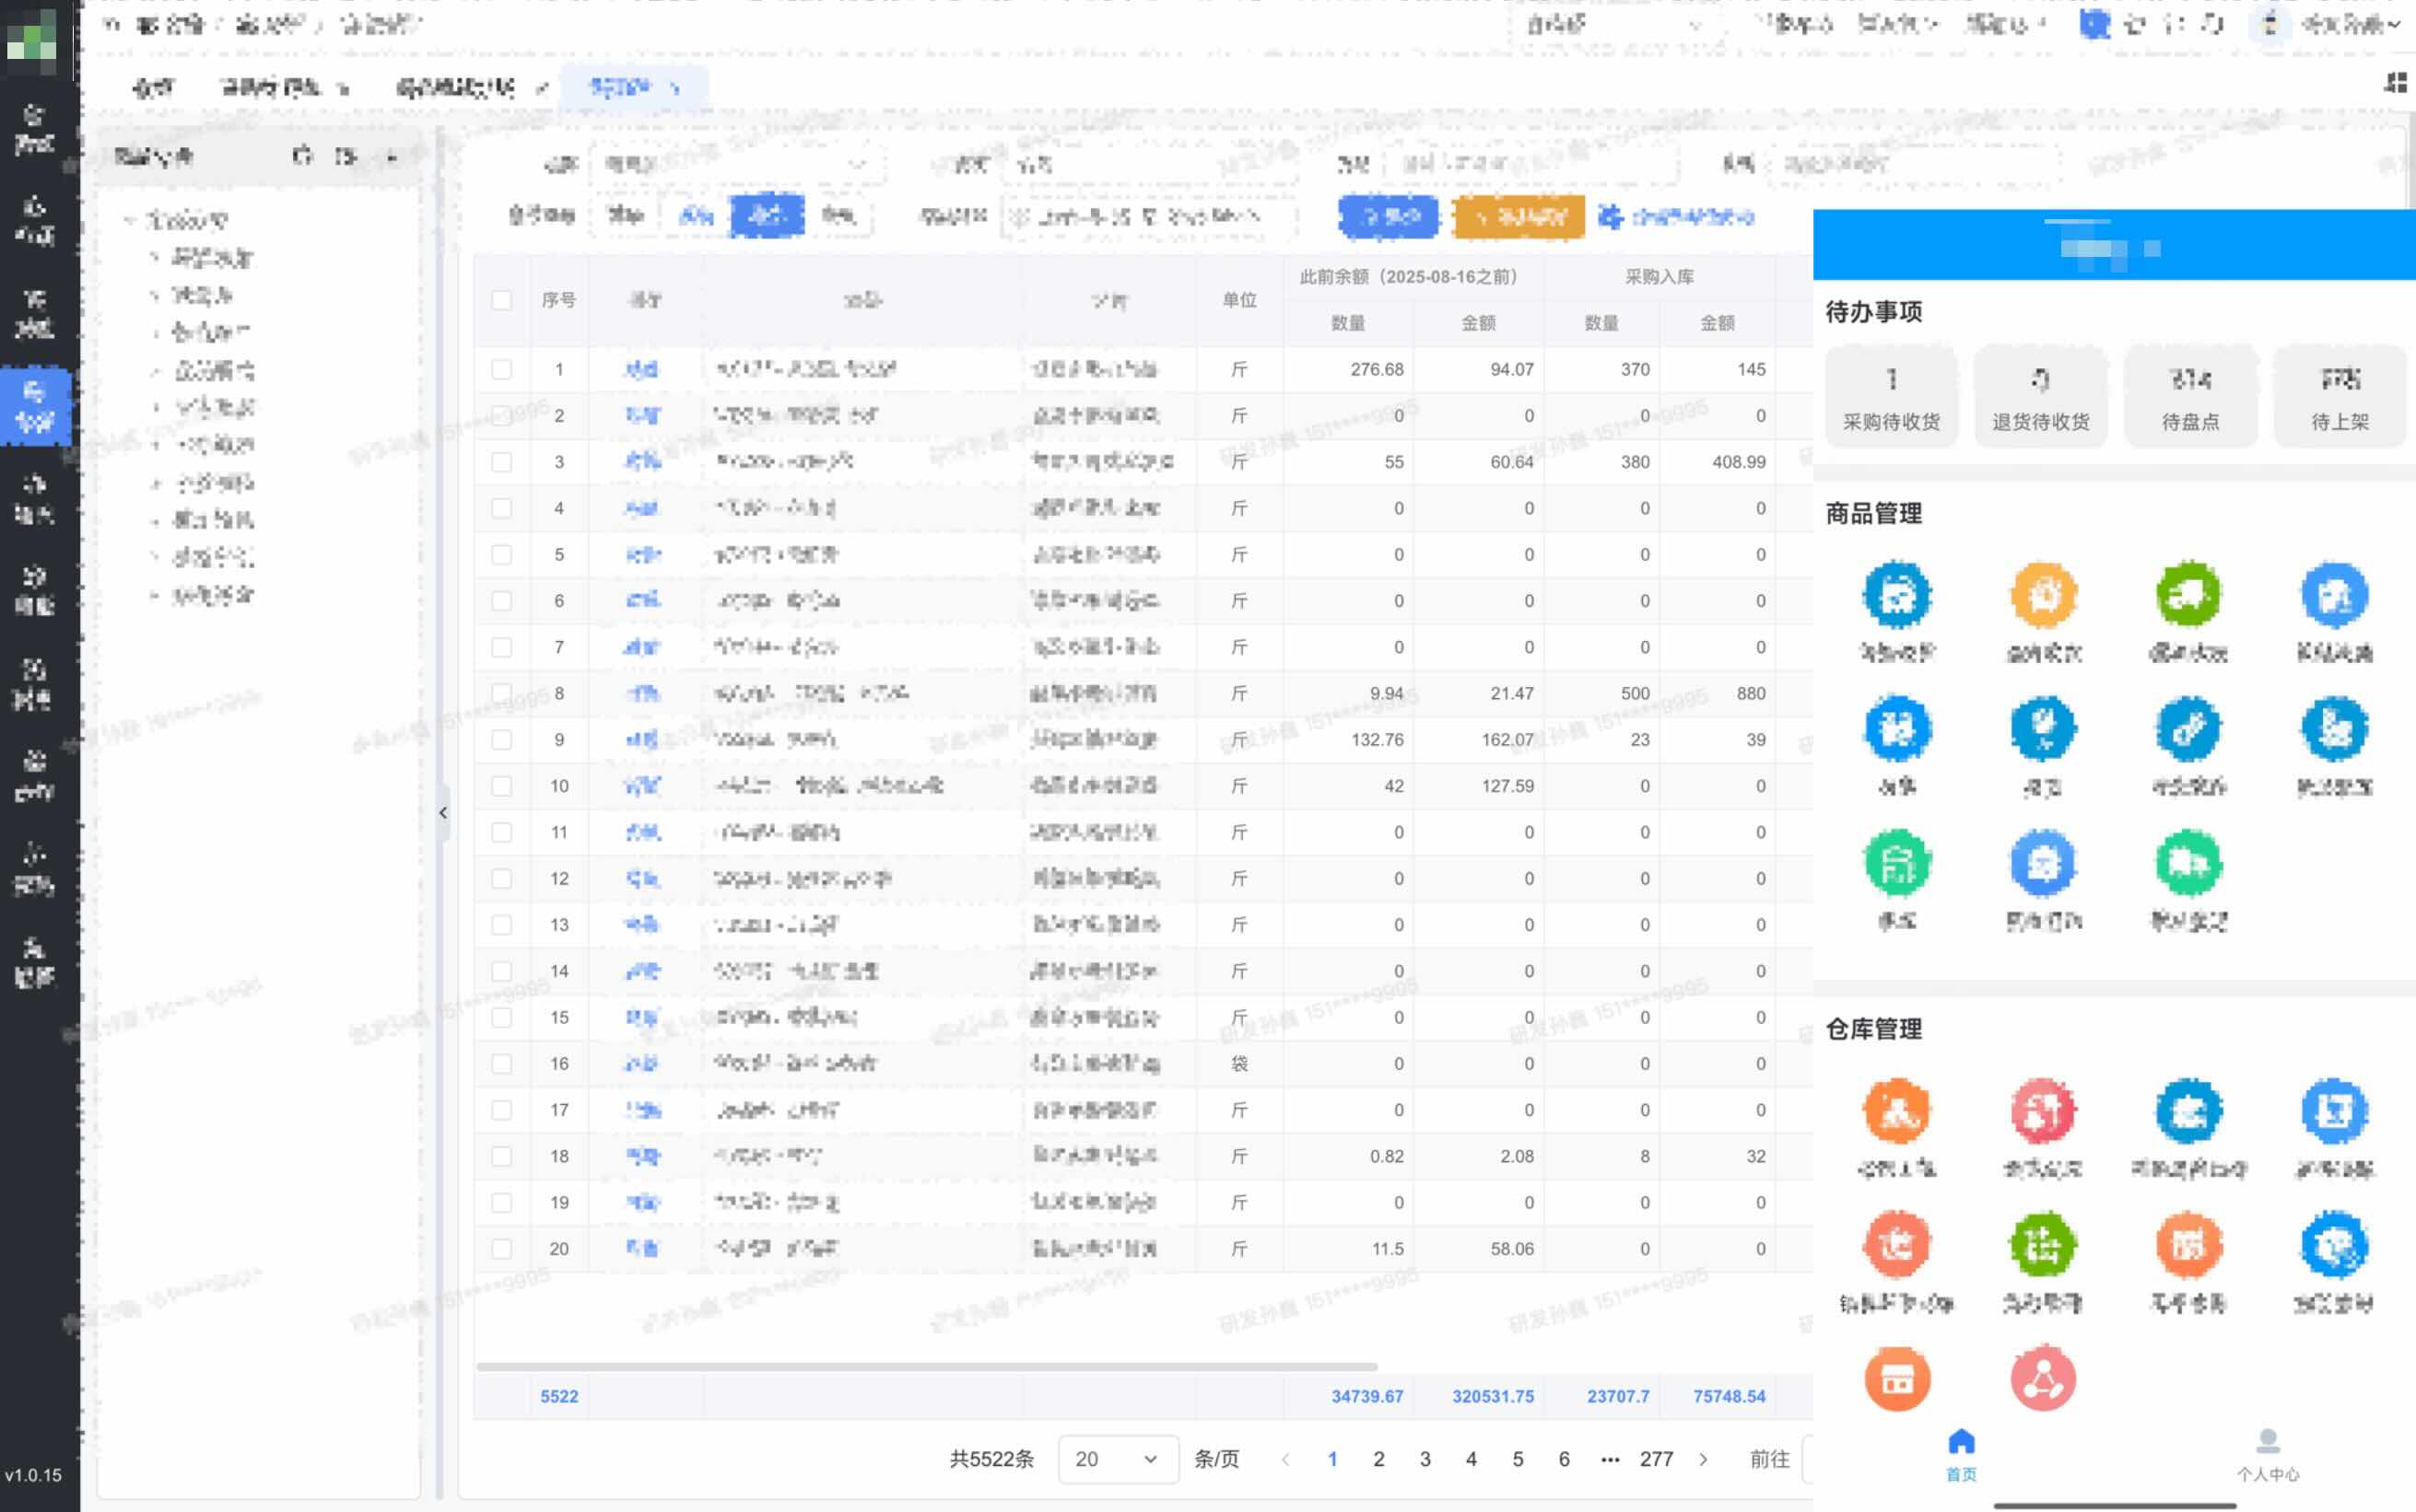Image resolution: width=2416 pixels, height=1512 pixels.
Task: Check the checkbox for row 18
Action: pyautogui.click(x=501, y=1156)
